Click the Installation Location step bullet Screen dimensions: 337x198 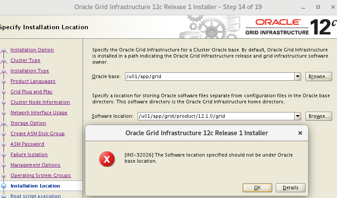pyautogui.click(x=4, y=186)
